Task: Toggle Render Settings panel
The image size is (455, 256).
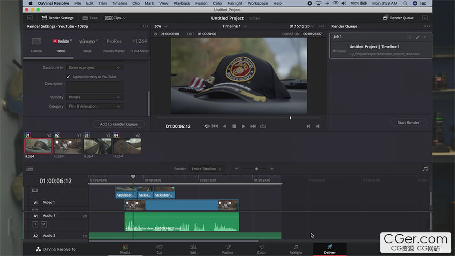Action: pyautogui.click(x=58, y=18)
